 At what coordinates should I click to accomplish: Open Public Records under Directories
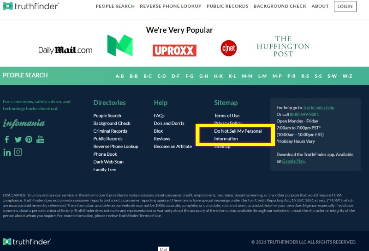[x=108, y=139]
